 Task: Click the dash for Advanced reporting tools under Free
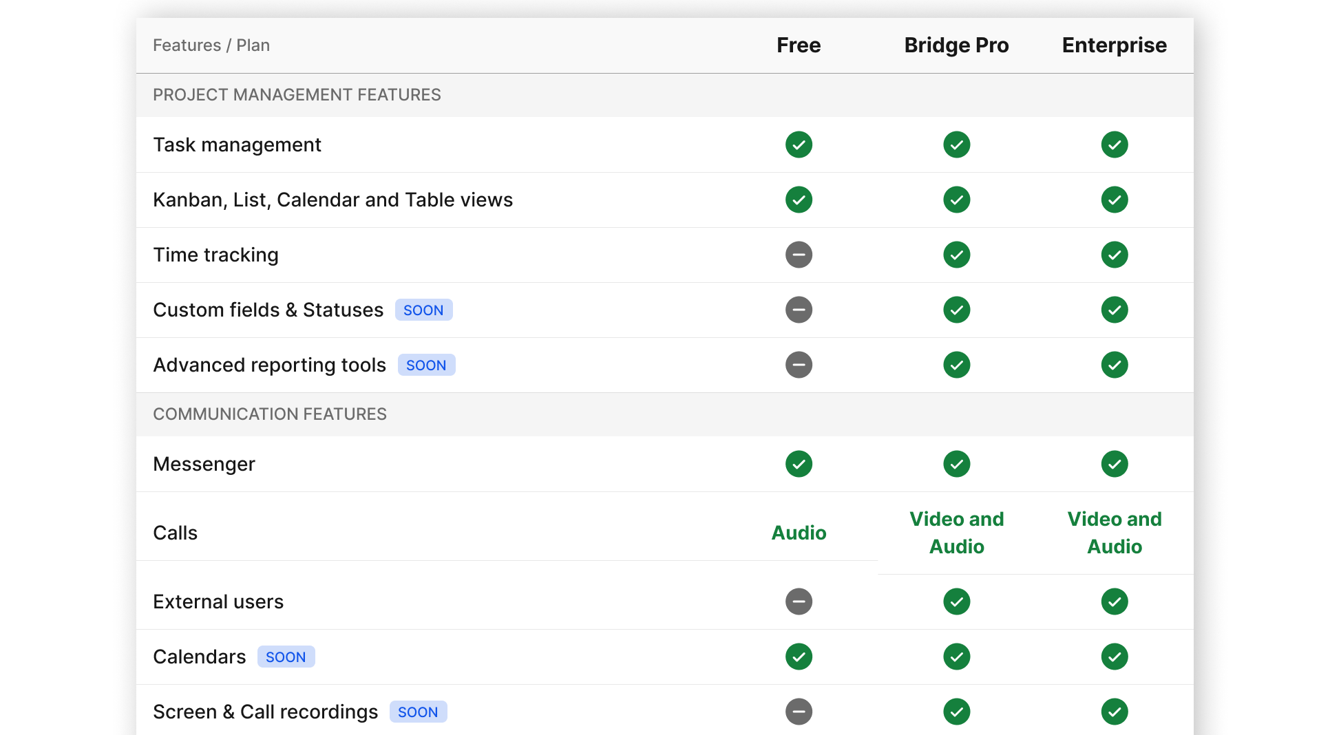[798, 365]
